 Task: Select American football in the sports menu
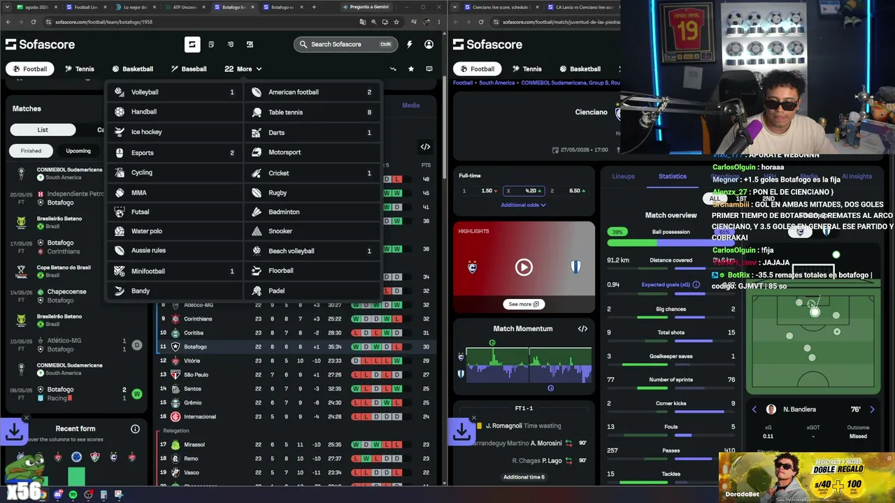tap(313, 92)
